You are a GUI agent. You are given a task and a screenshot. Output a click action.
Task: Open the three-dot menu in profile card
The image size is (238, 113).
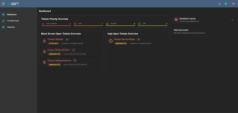(232, 20)
